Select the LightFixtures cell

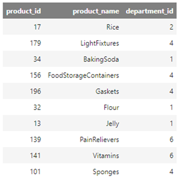coord(100,43)
